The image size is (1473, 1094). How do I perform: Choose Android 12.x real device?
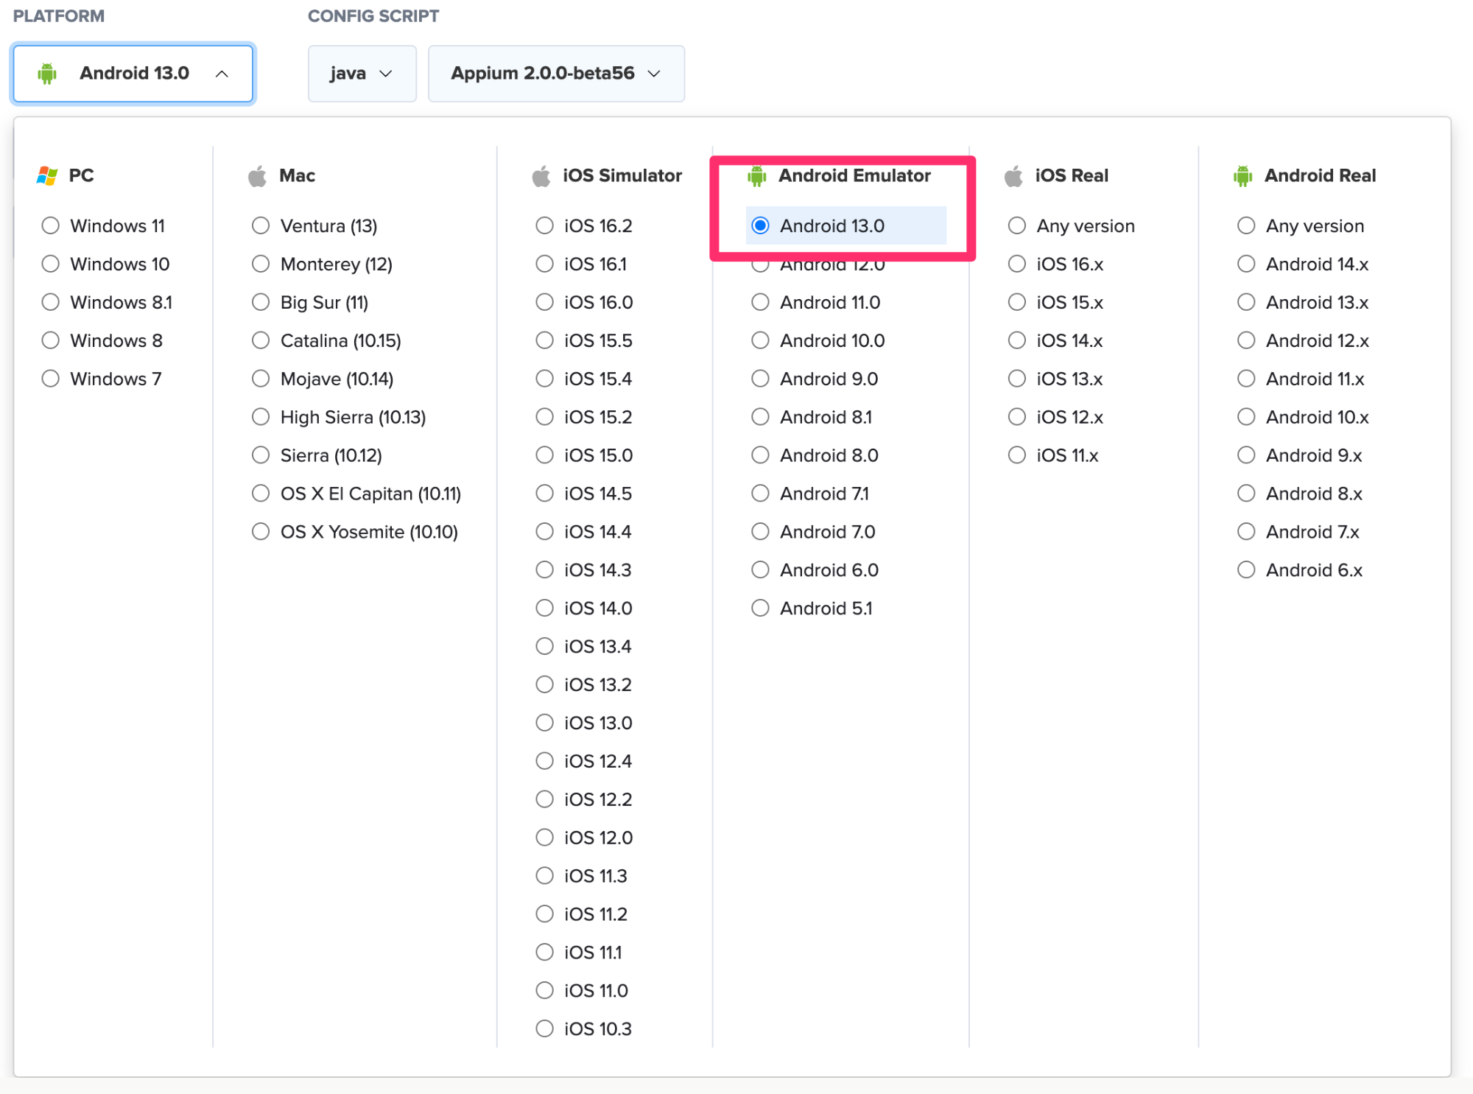[x=1303, y=340]
